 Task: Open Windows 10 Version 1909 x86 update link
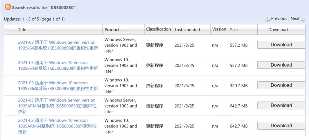(58, 86)
